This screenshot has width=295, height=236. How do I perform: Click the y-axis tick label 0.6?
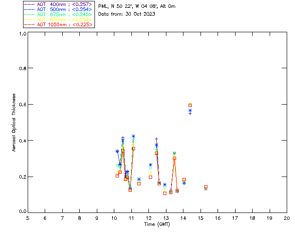click(x=23, y=105)
